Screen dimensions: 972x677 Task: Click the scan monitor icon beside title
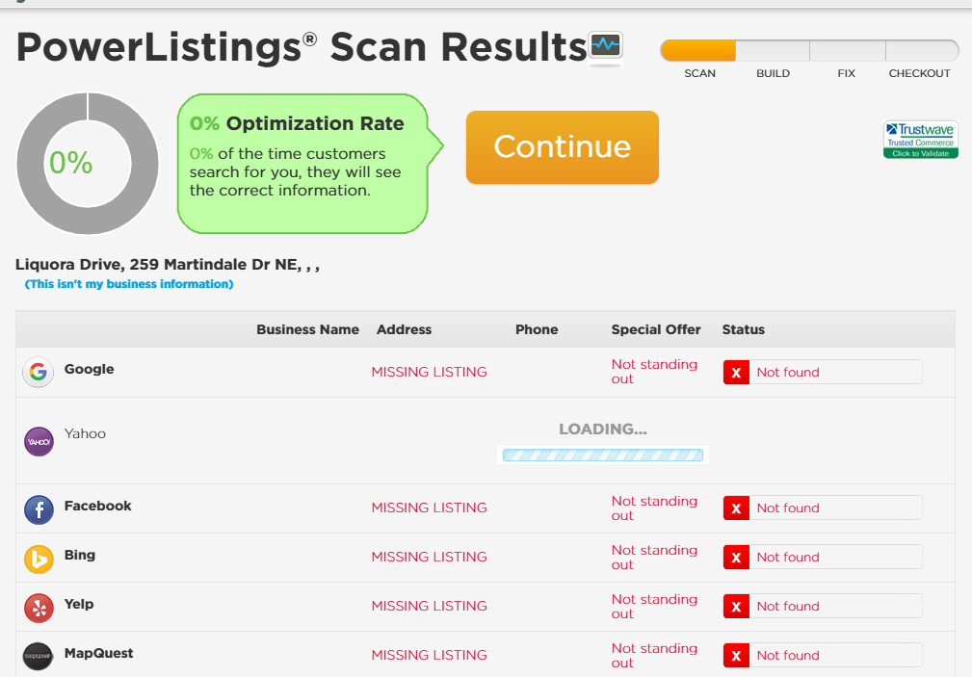click(605, 46)
